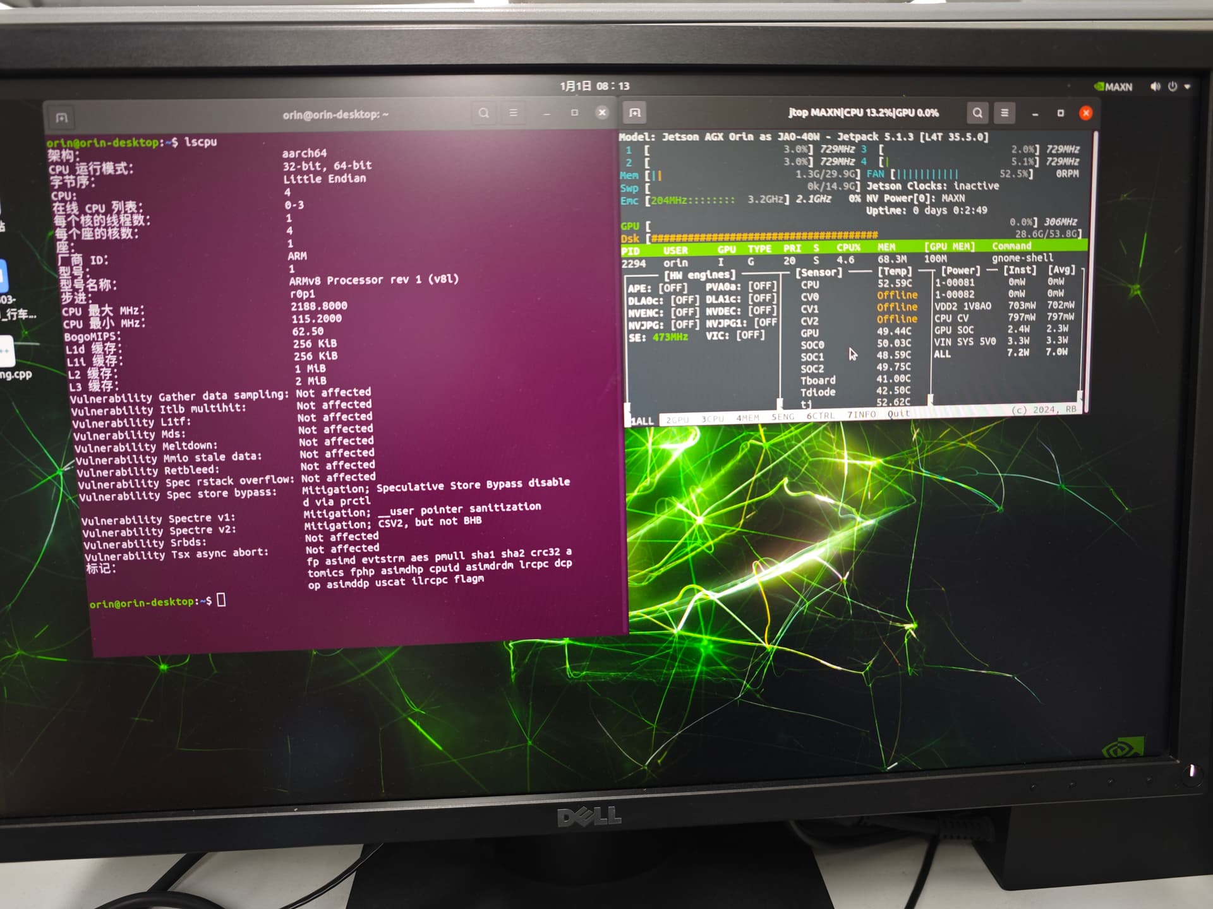This screenshot has width=1213, height=909.
Task: Close the orin@orin-desktop terminal window
Action: tap(602, 112)
